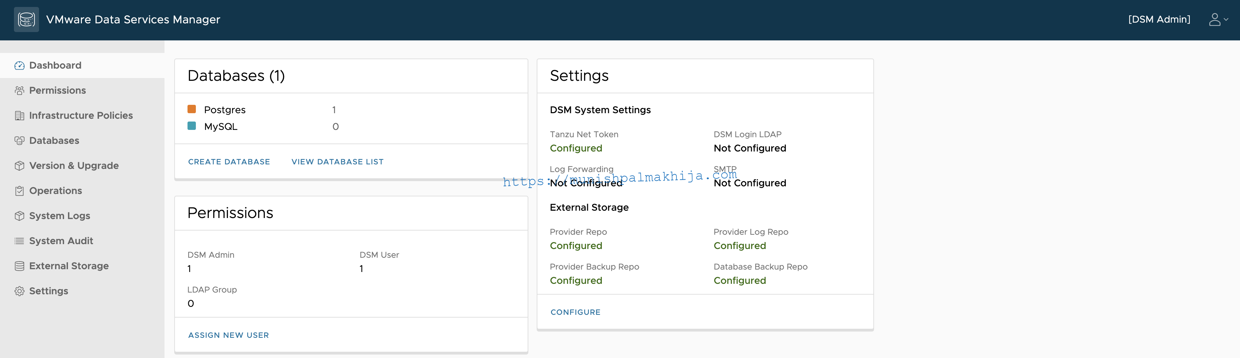
Task: Click the System Logs cube icon
Action: tap(19, 216)
